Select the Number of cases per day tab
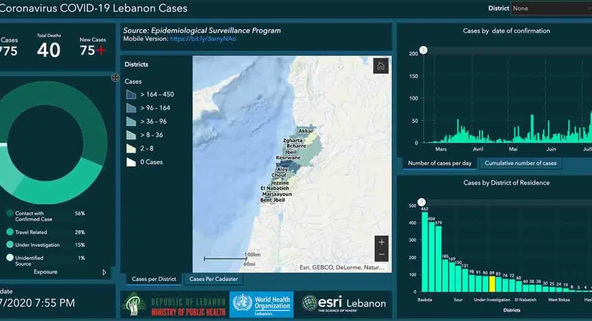 click(440, 163)
